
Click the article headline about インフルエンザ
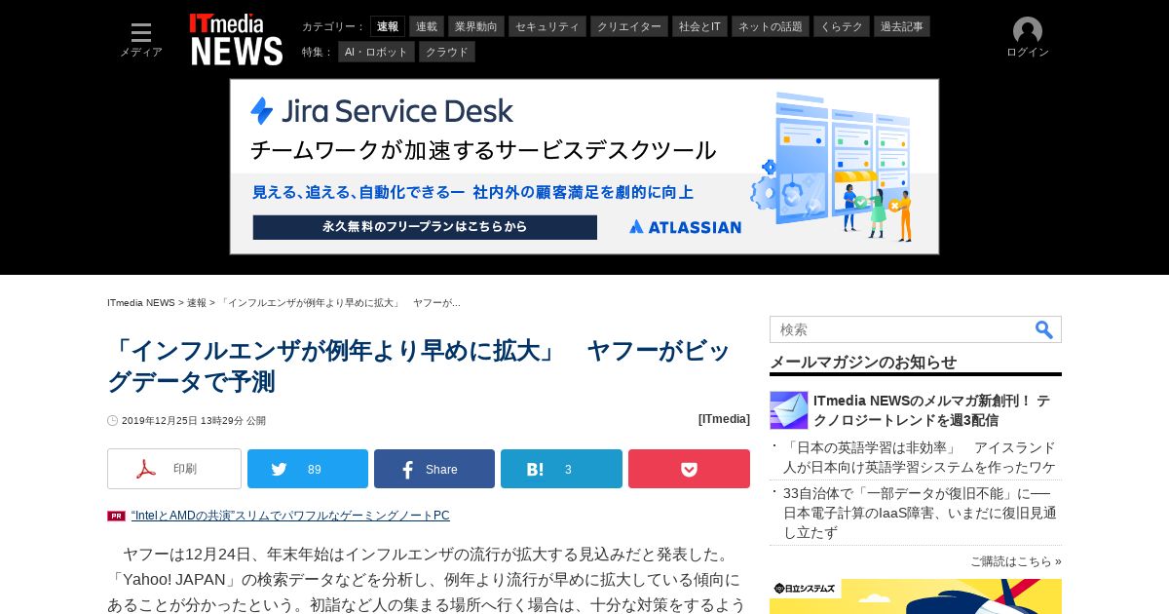[419, 366]
